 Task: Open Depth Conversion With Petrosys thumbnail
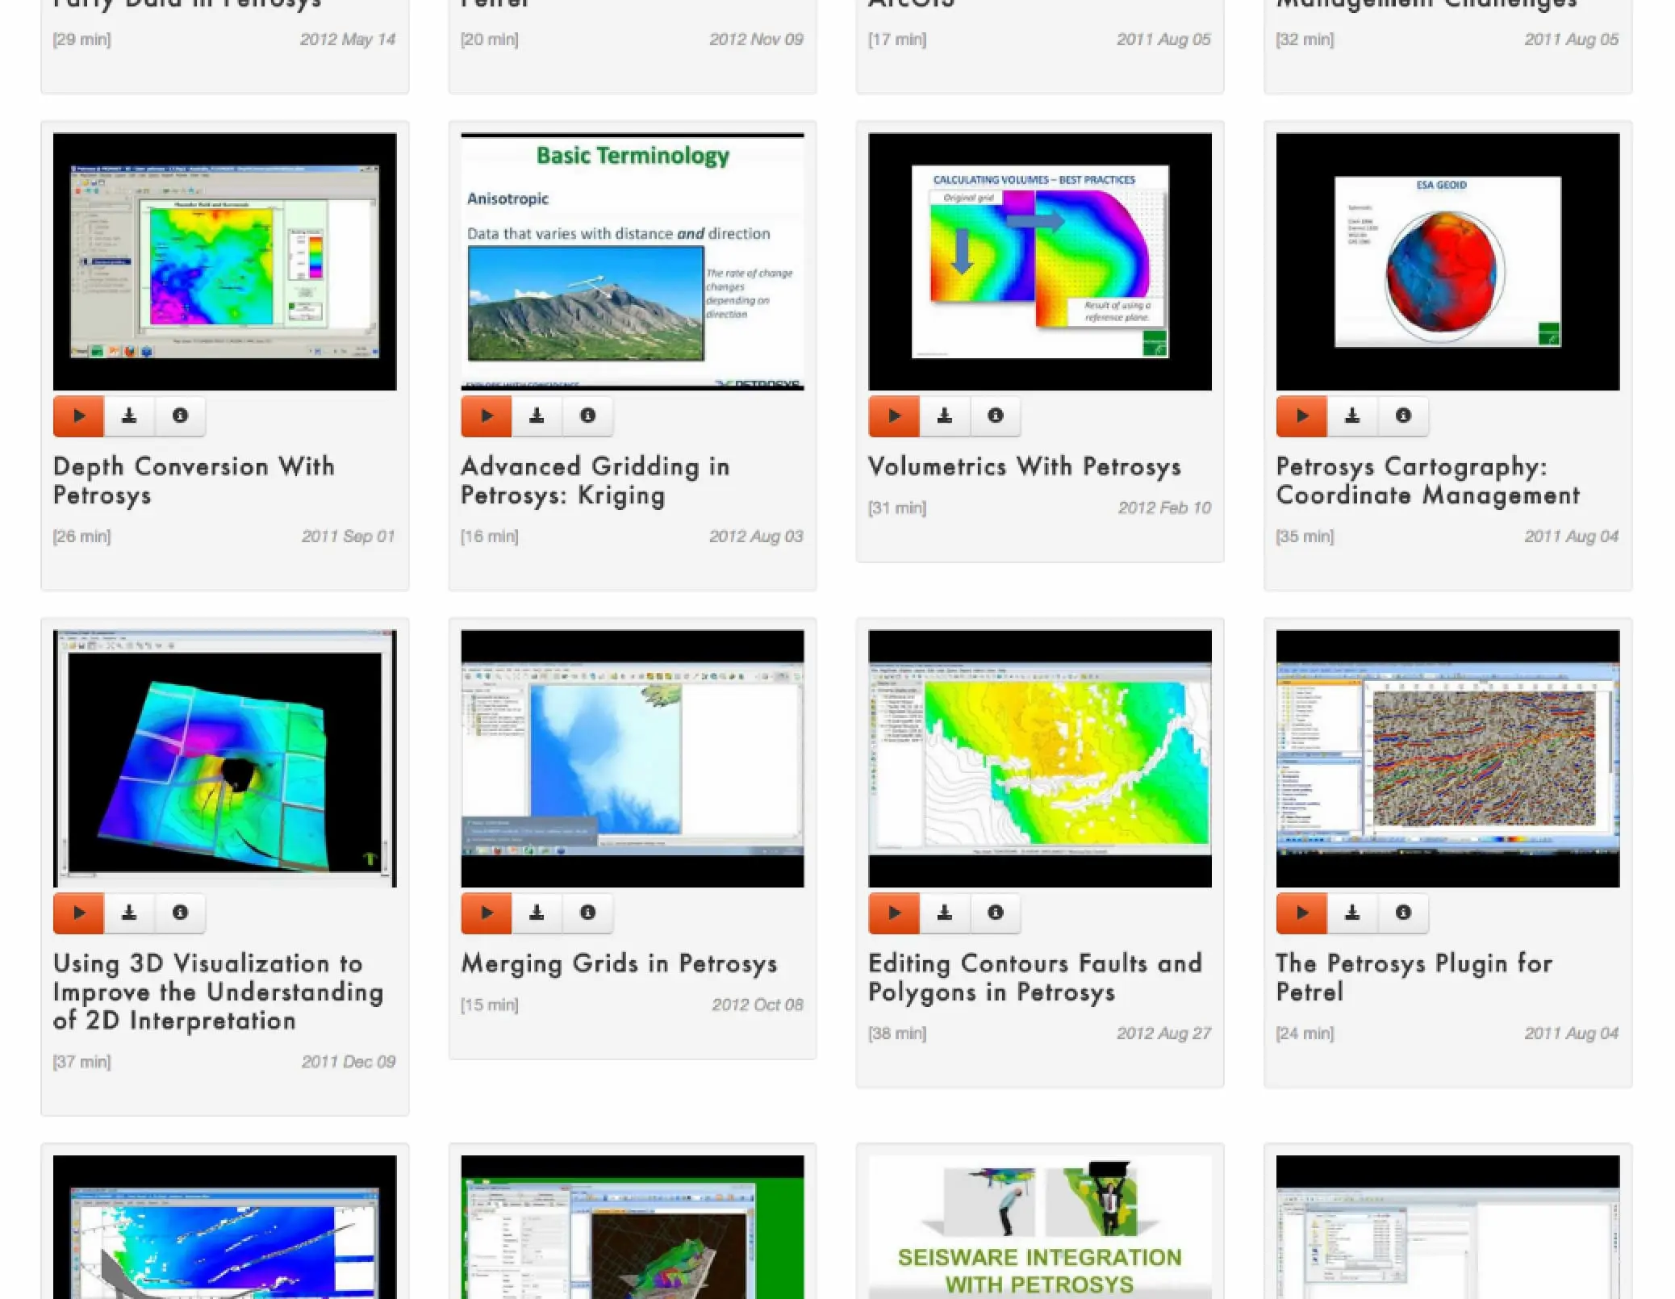pyautogui.click(x=224, y=262)
